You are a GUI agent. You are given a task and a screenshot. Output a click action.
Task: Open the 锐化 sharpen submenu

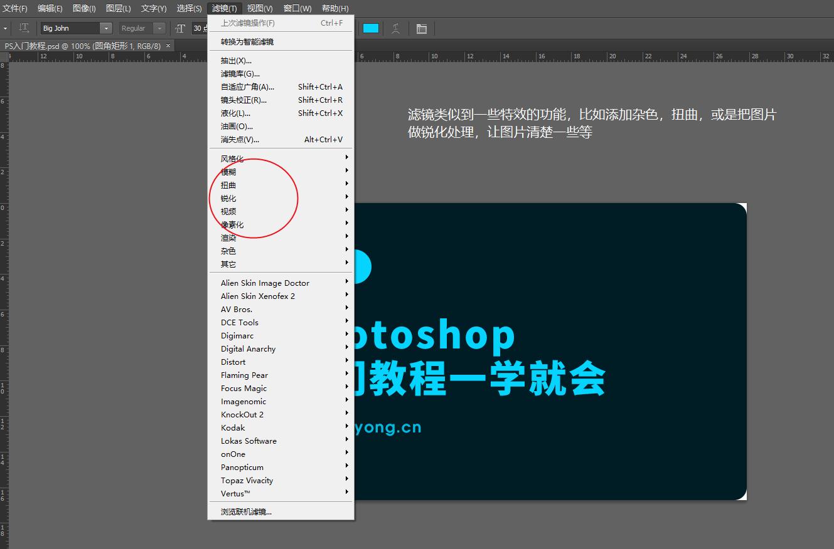pyautogui.click(x=228, y=198)
